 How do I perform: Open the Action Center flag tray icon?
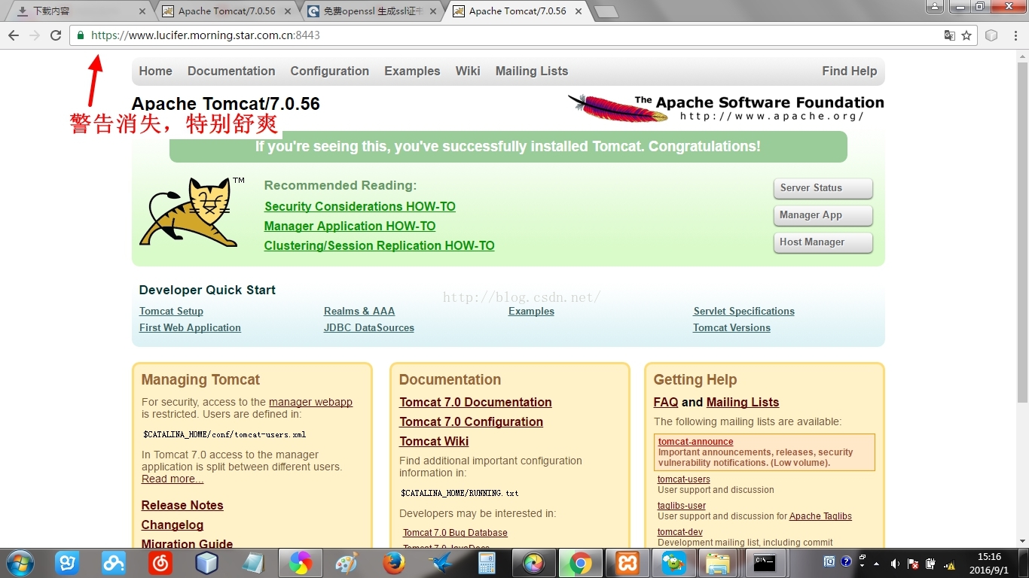pos(913,564)
